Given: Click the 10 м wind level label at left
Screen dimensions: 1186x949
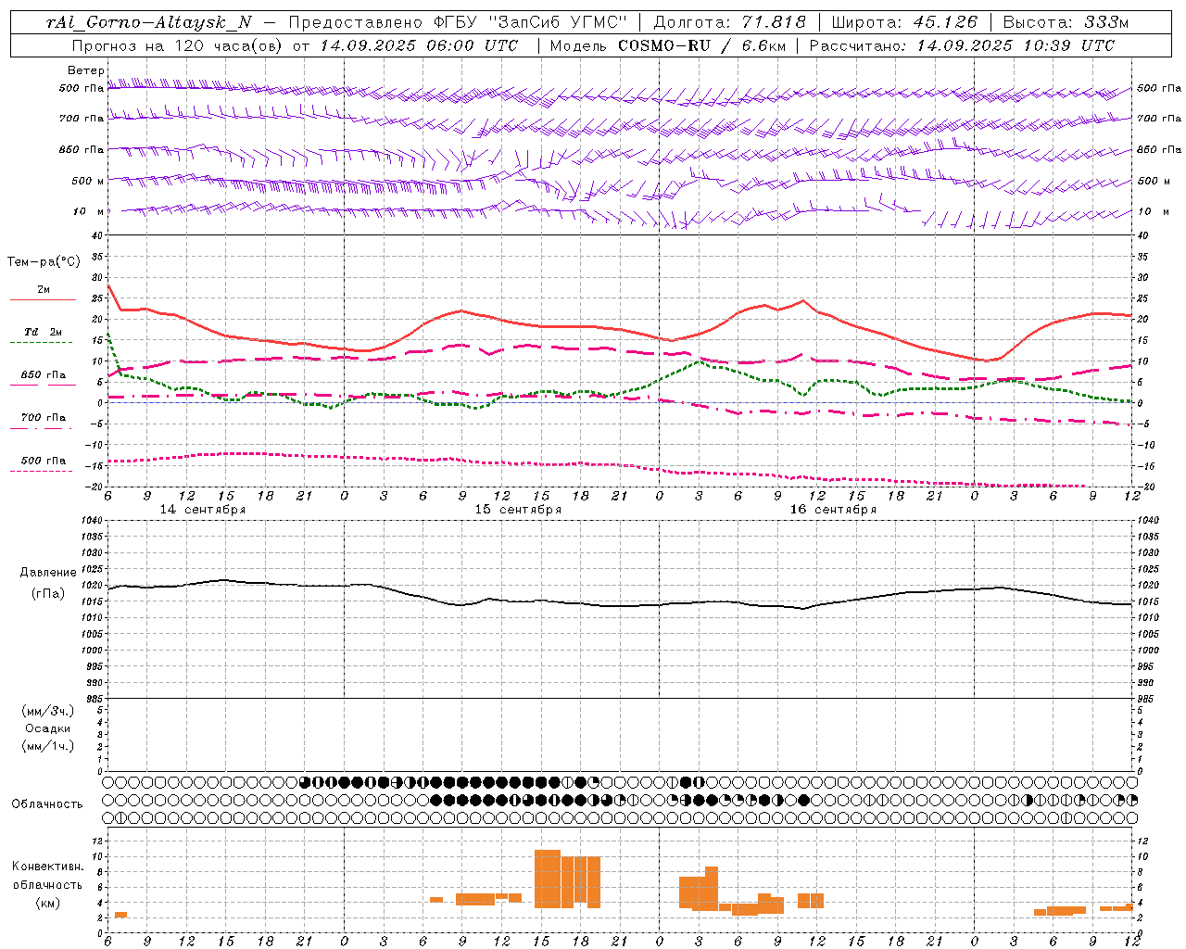Looking at the screenshot, I should [x=88, y=212].
